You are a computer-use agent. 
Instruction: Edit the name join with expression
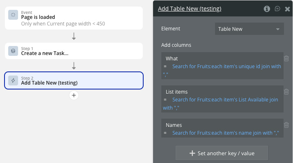(x=226, y=133)
